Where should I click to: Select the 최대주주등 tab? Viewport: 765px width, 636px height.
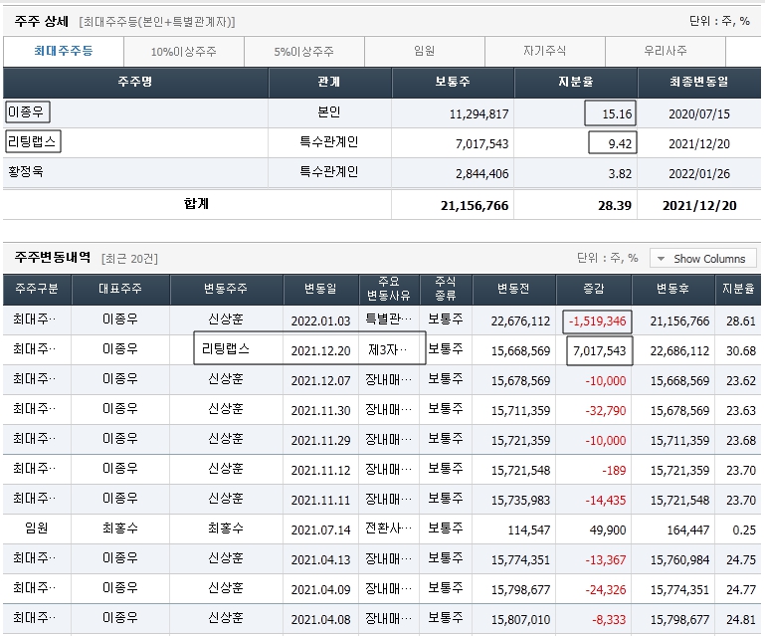coord(64,51)
